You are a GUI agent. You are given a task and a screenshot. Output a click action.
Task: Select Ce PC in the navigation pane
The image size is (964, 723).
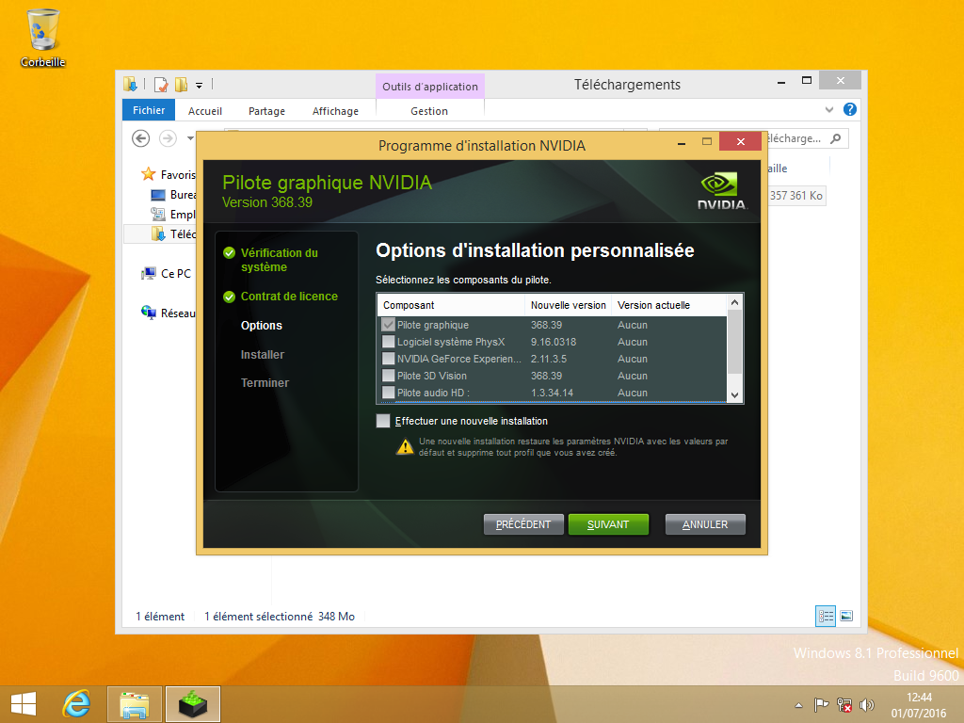[166, 274]
